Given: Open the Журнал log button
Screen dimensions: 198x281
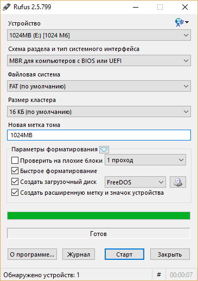Looking at the screenshot, I should click(x=79, y=254).
